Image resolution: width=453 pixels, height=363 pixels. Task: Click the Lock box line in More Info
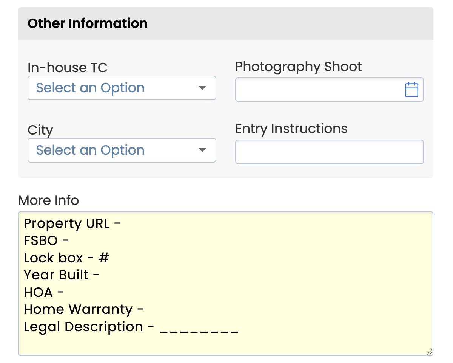click(x=66, y=258)
